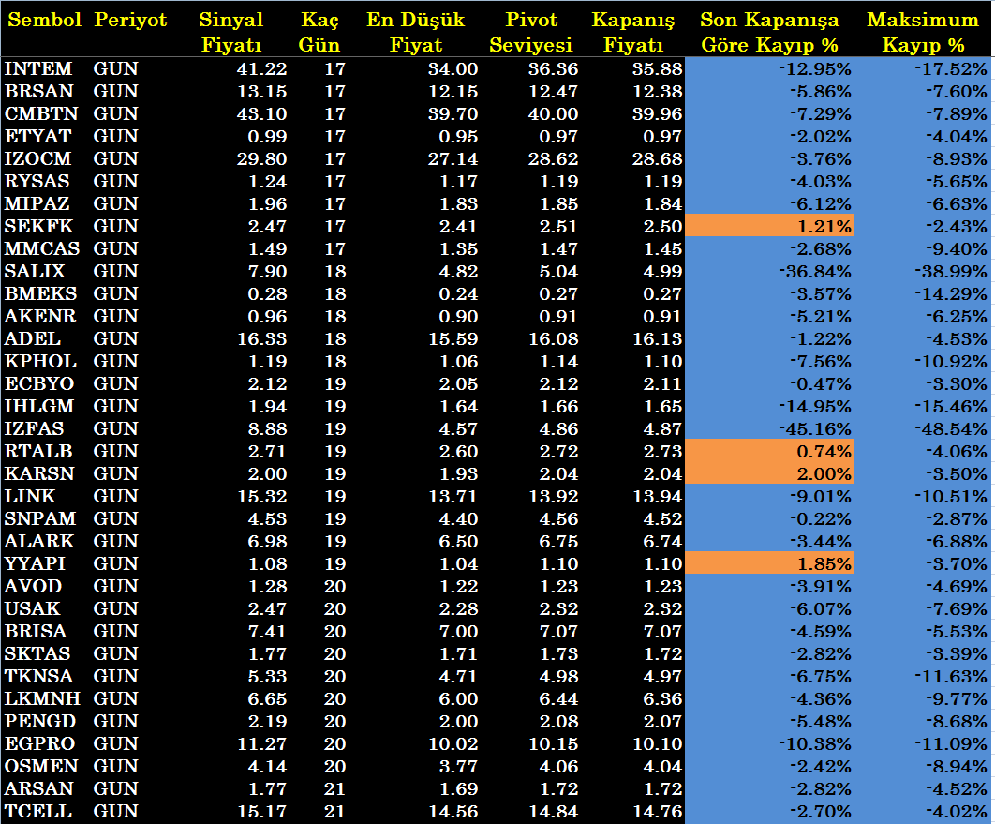Viewport: 995px width, 824px height.
Task: Click the -38.99% maximum loss cell
Action: coord(951,272)
